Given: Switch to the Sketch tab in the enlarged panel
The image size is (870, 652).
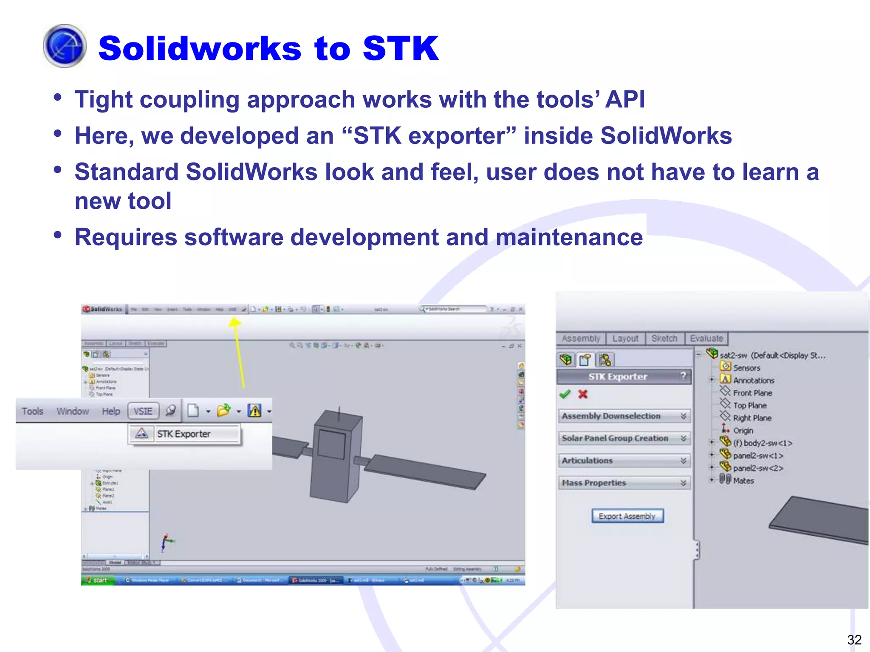Looking at the screenshot, I should pyautogui.click(x=664, y=338).
